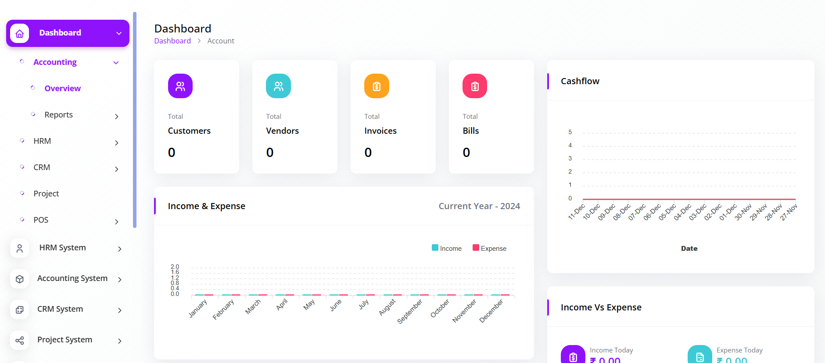Click the orange Total Invoices icon
Image resolution: width=825 pixels, height=363 pixels.
(x=377, y=86)
